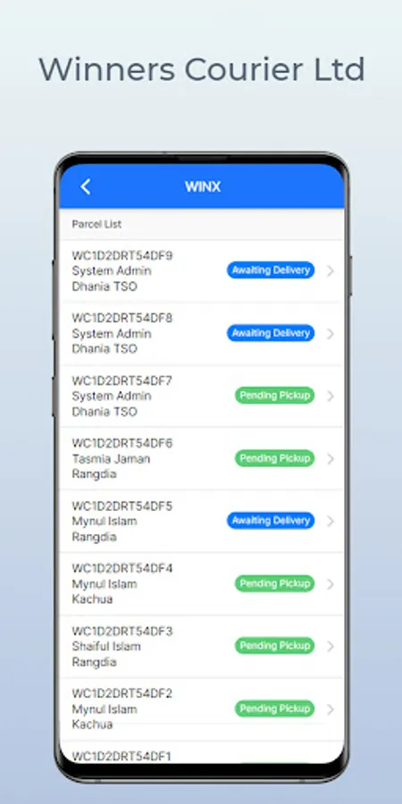The width and height of the screenshot is (402, 804).
Task: Open chevron for parcel WC1D2DRT54DF9
Action: (x=331, y=271)
